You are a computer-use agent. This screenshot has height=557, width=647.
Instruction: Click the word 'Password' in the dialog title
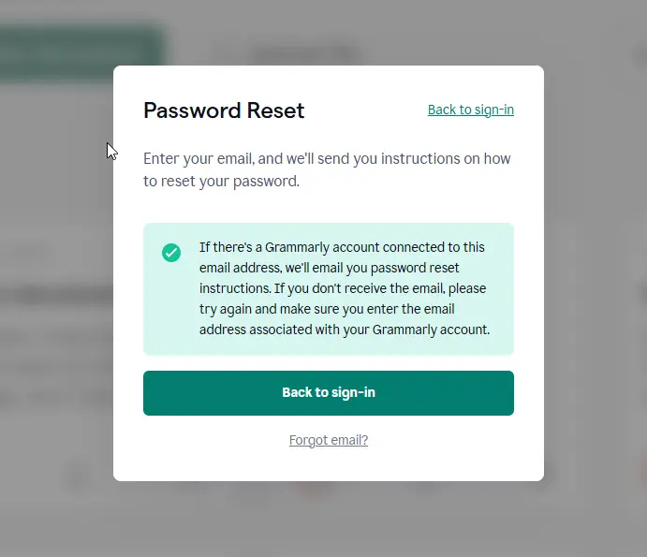coord(192,110)
